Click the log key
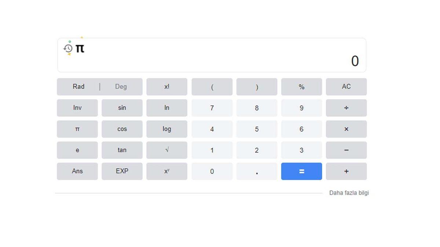Image resolution: width=440 pixels, height=247 pixels. (x=167, y=129)
